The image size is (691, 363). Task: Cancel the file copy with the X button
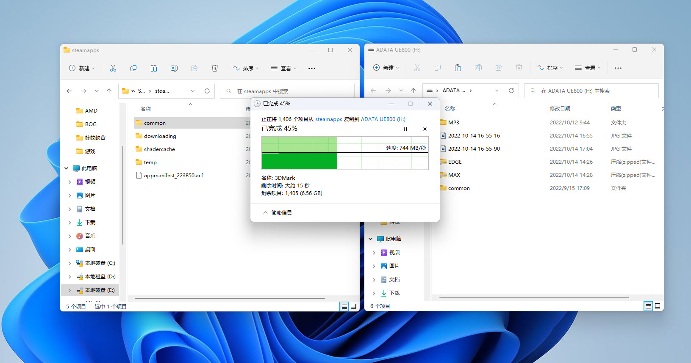[425, 129]
